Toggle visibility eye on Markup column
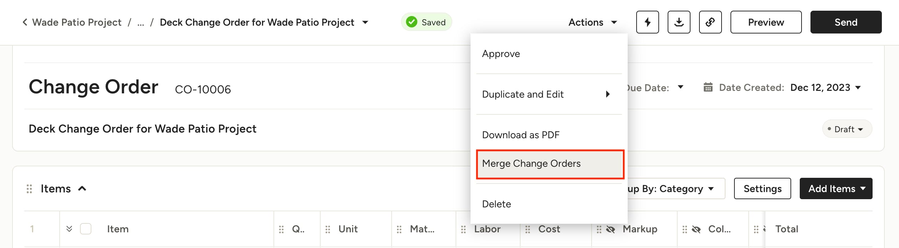The height and width of the screenshot is (248, 899). (611, 229)
